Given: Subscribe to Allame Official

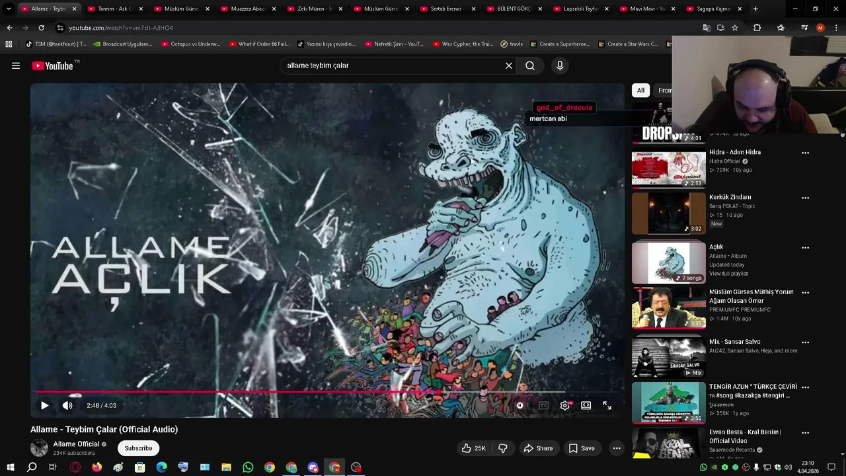Looking at the screenshot, I should pyautogui.click(x=138, y=448).
